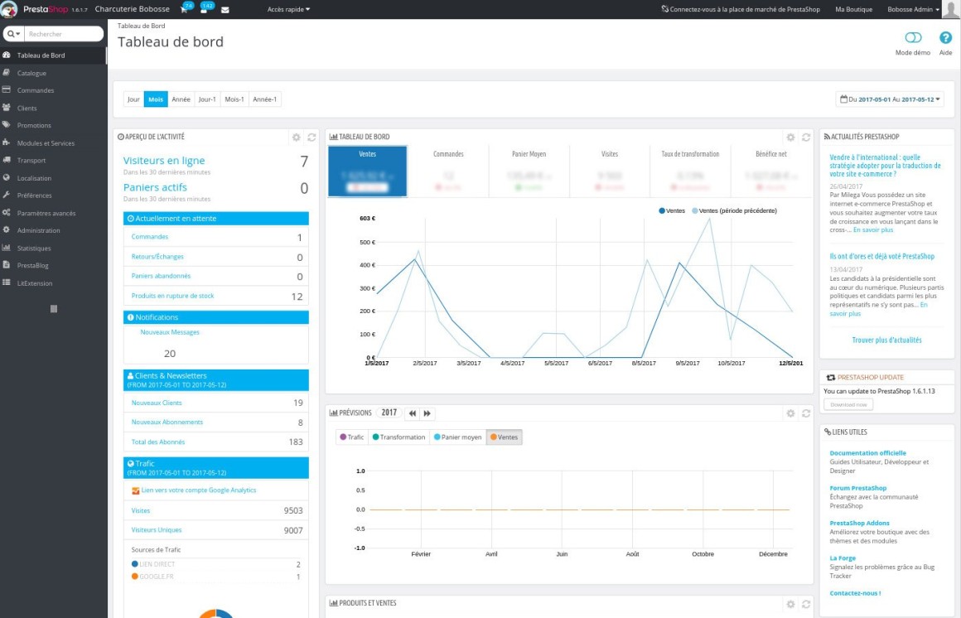The width and height of the screenshot is (961, 618).
Task: Open Ma Boutique in the top bar
Action: point(853,9)
